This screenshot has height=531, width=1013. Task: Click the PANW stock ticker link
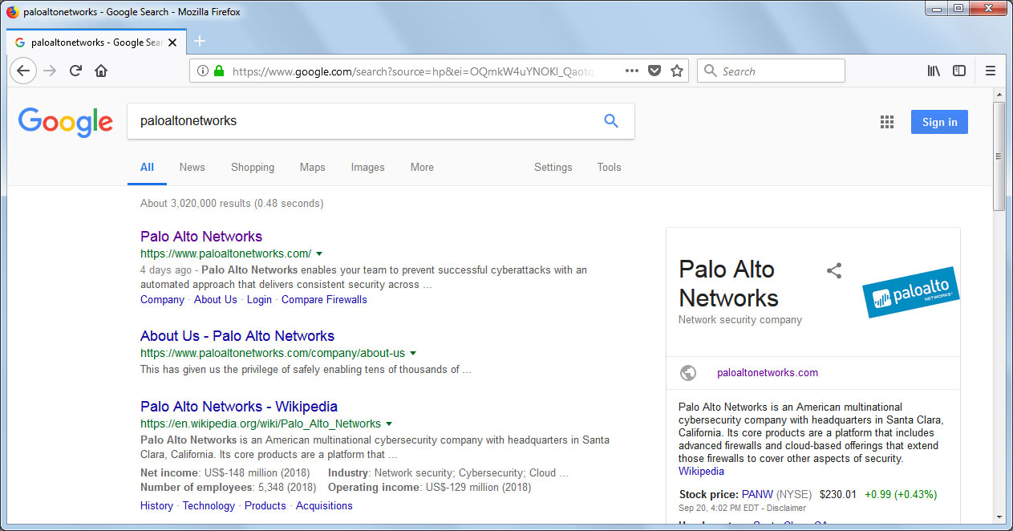pyautogui.click(x=756, y=494)
